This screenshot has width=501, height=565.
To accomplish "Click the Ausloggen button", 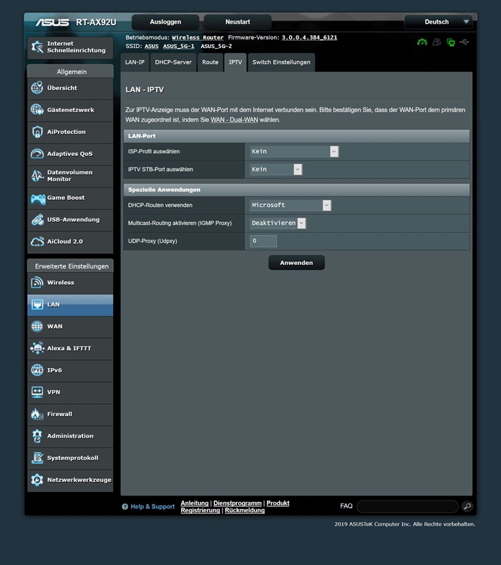I will coord(165,22).
